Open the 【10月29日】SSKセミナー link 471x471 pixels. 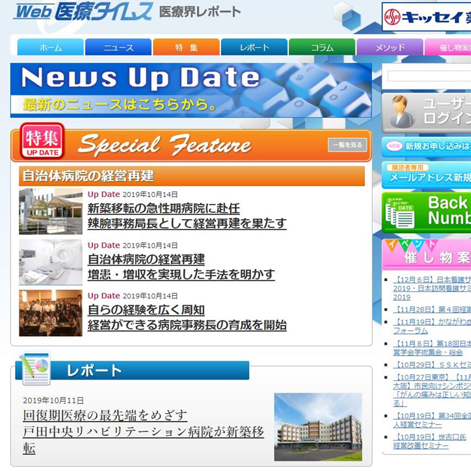pos(432,365)
